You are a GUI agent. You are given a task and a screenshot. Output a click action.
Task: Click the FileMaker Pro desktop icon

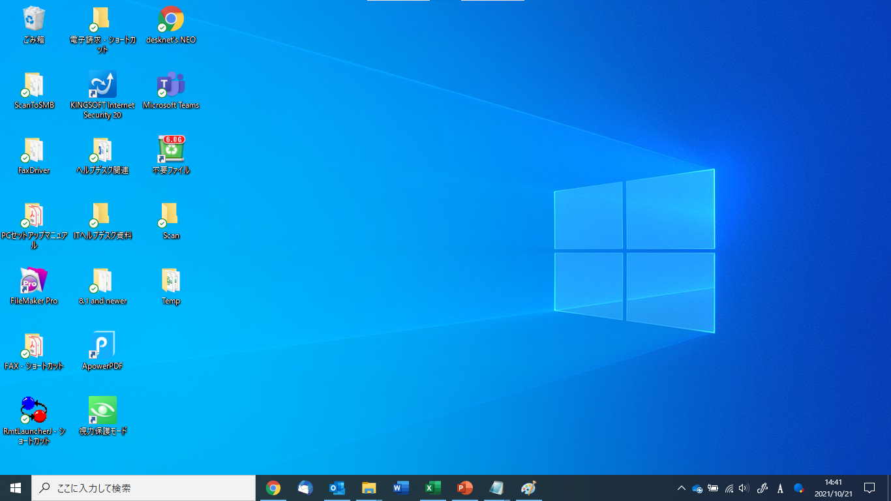[x=34, y=281]
